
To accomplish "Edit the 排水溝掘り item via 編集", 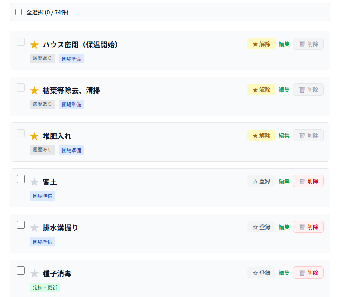I will coord(284,227).
